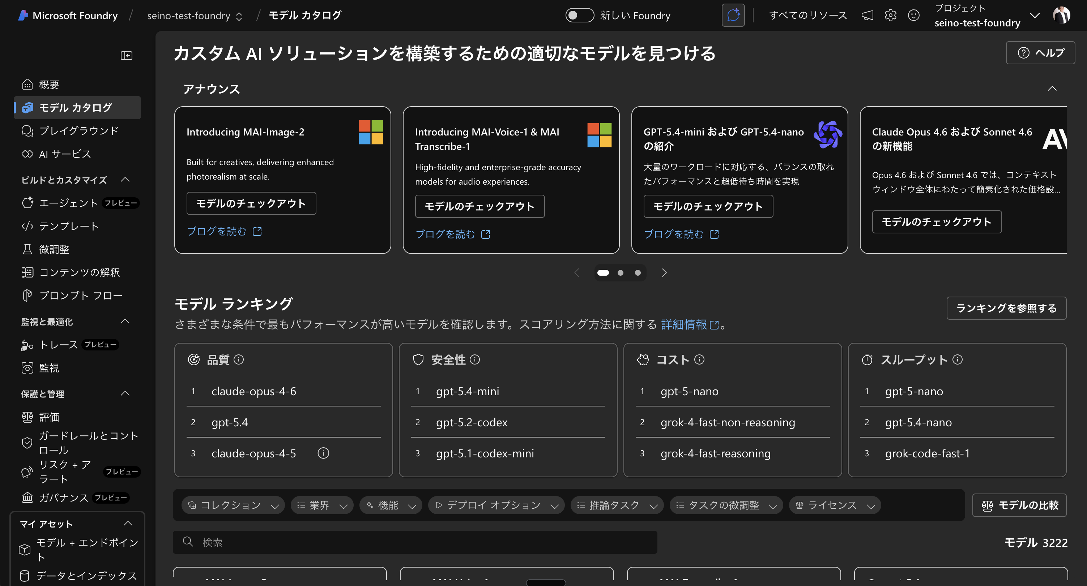The width and height of the screenshot is (1087, 586).
Task: Collapse the アナウンス section chevron
Action: [1052, 89]
